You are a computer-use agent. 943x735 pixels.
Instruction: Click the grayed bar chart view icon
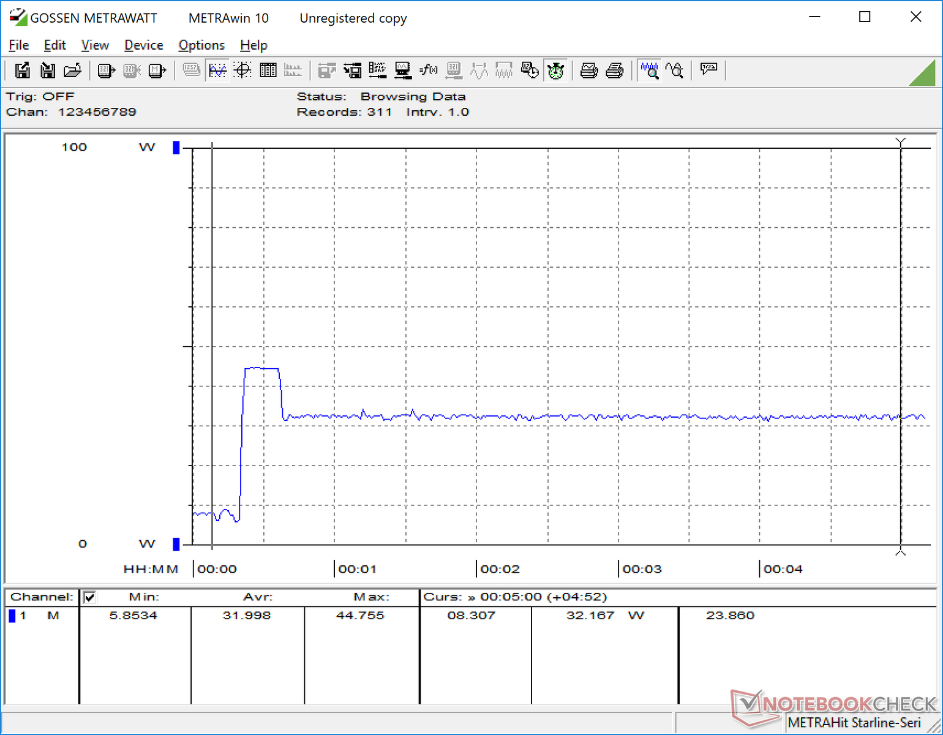[x=293, y=70]
